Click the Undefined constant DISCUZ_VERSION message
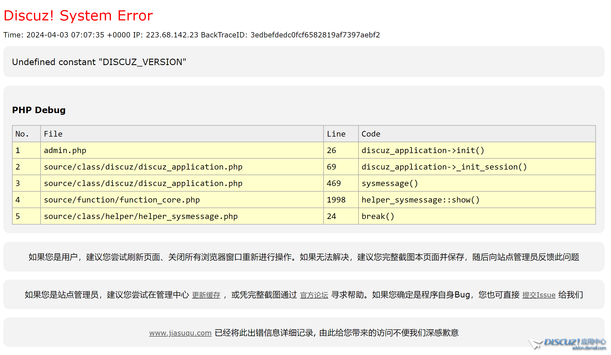Viewport: 611px width, 355px height. (99, 62)
